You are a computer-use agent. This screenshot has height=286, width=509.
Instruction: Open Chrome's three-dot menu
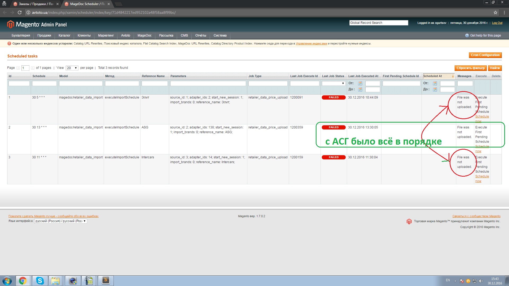pyautogui.click(x=504, y=12)
